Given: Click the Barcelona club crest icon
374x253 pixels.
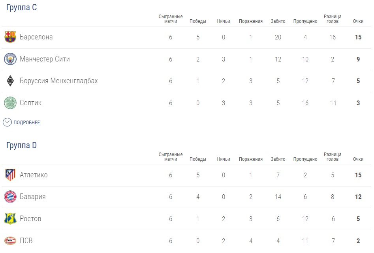Looking at the screenshot, I should pos(10,37).
